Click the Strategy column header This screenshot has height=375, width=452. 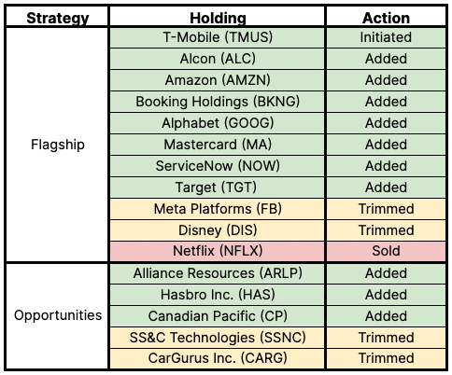point(58,18)
